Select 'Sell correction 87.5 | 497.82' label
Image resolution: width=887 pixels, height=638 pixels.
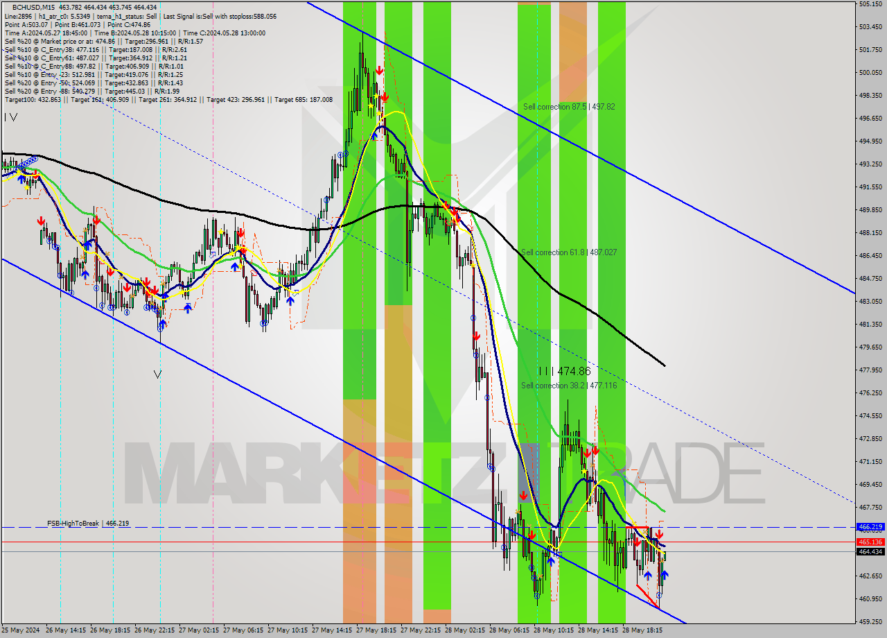[x=569, y=107]
